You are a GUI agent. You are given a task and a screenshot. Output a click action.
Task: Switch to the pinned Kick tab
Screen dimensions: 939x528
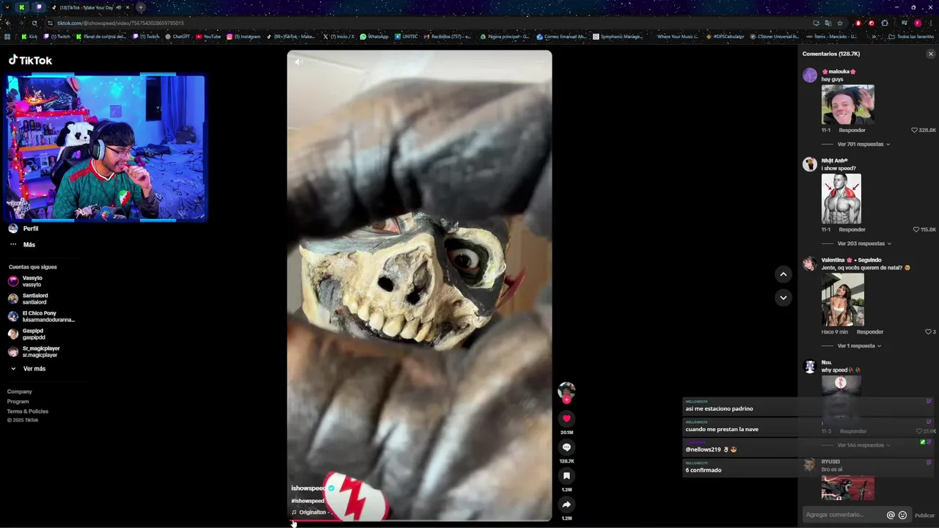22,7
